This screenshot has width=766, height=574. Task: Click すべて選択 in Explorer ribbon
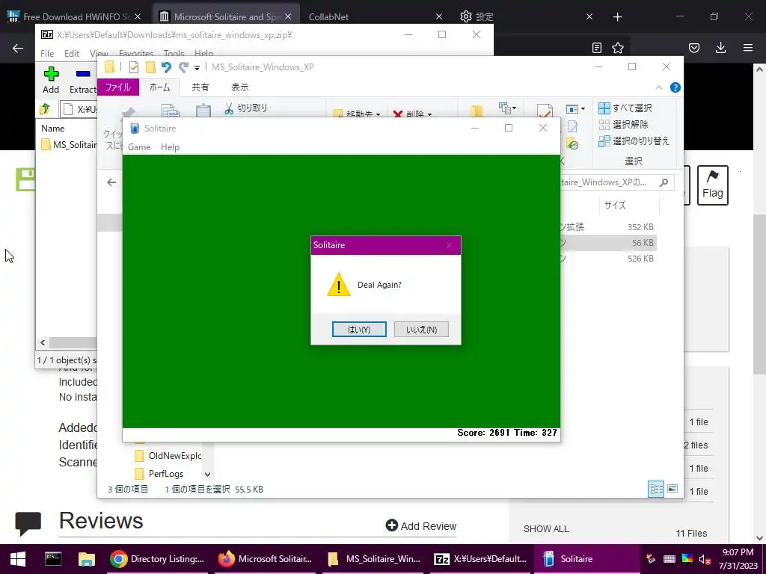(626, 108)
